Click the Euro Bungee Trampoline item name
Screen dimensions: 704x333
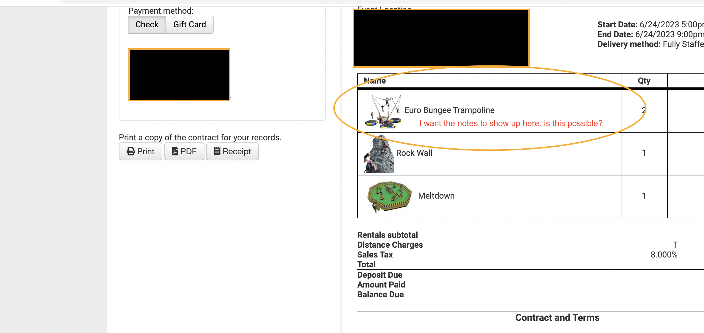(x=449, y=110)
